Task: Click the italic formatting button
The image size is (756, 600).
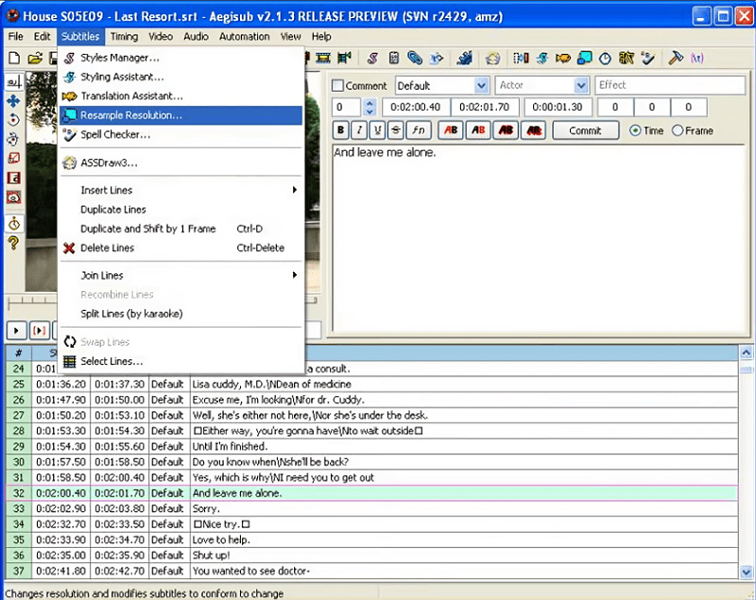Action: tap(359, 130)
